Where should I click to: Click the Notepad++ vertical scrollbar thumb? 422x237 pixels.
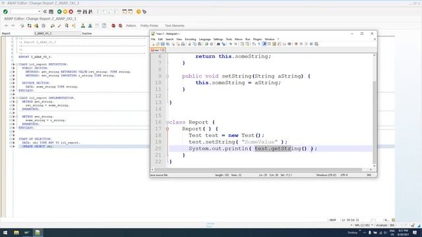pos(374,122)
